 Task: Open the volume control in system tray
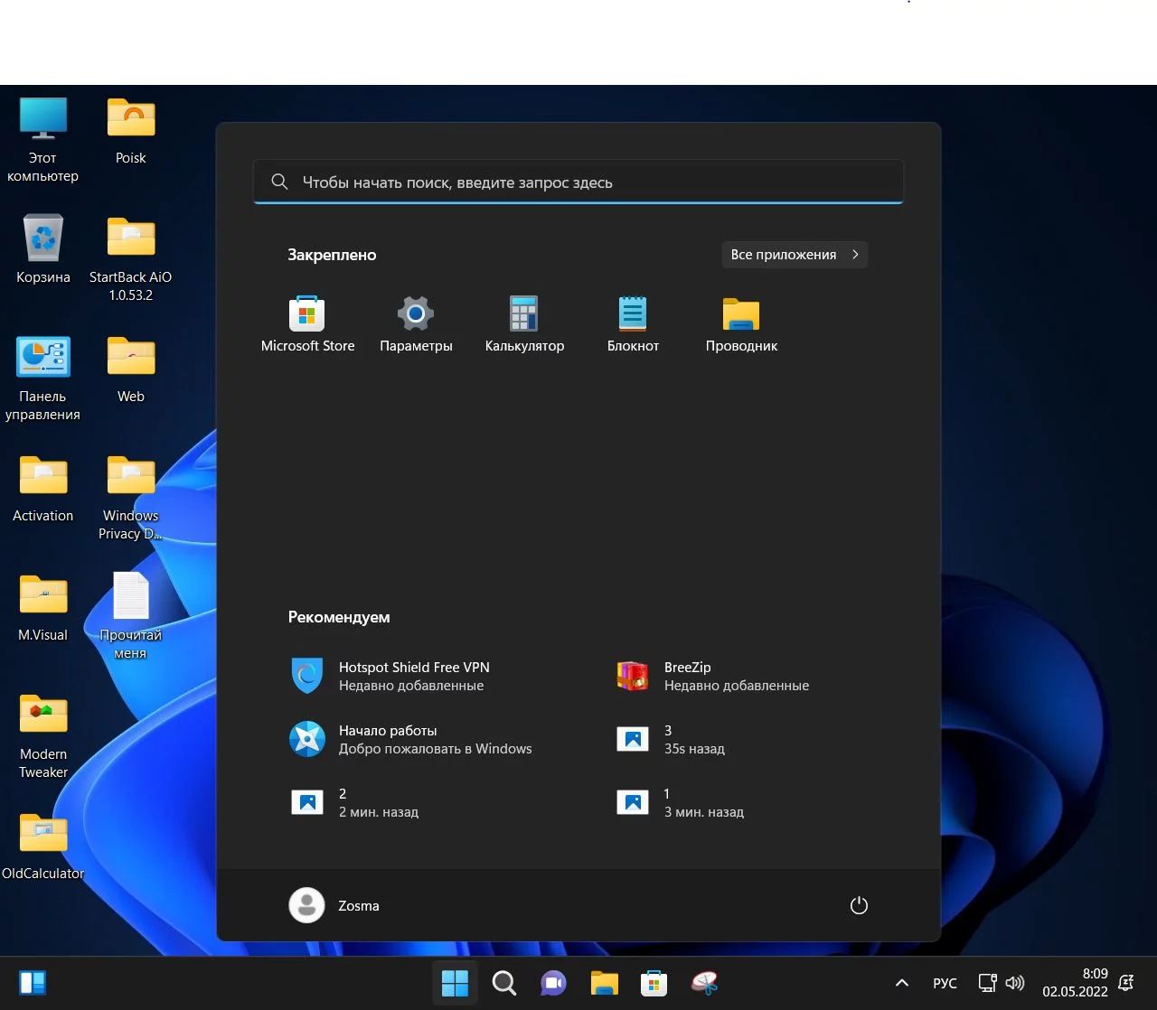1015,983
